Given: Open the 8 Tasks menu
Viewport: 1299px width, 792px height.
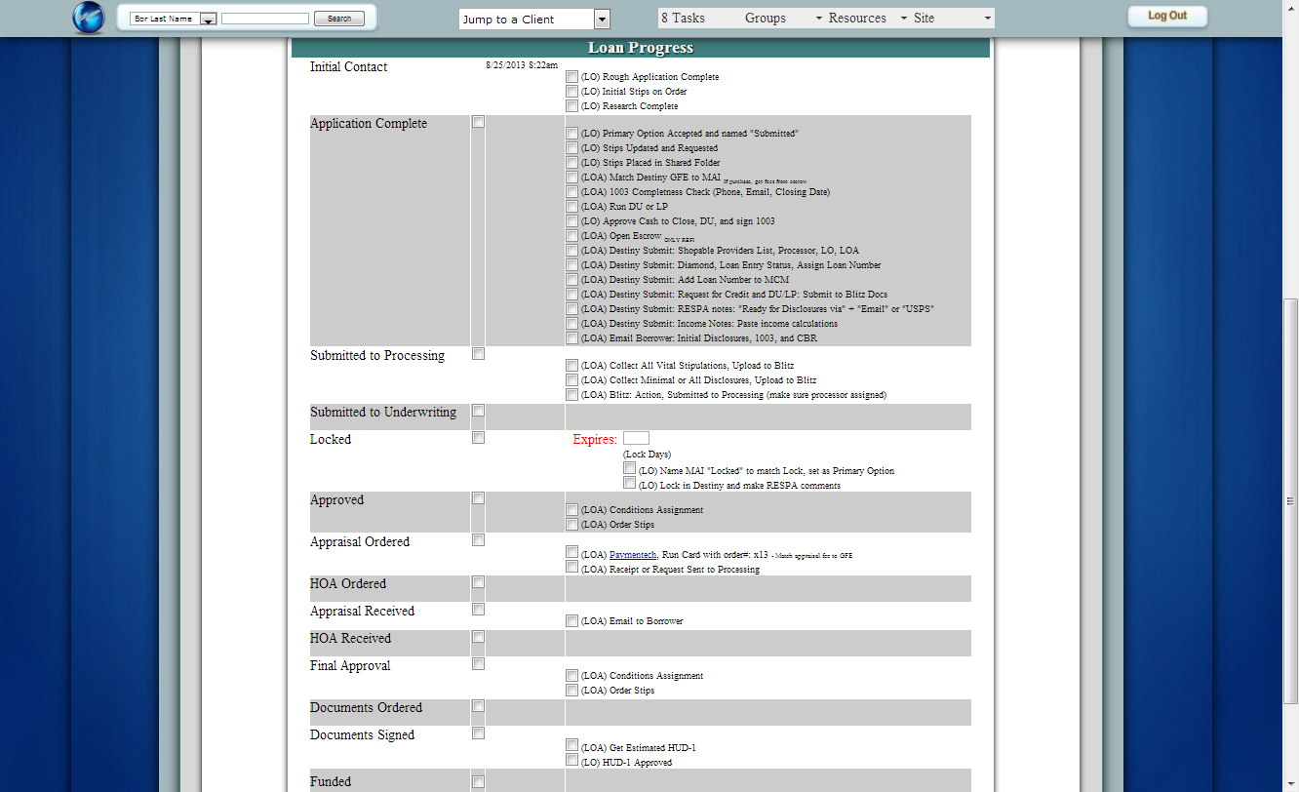Looking at the screenshot, I should coord(683,19).
